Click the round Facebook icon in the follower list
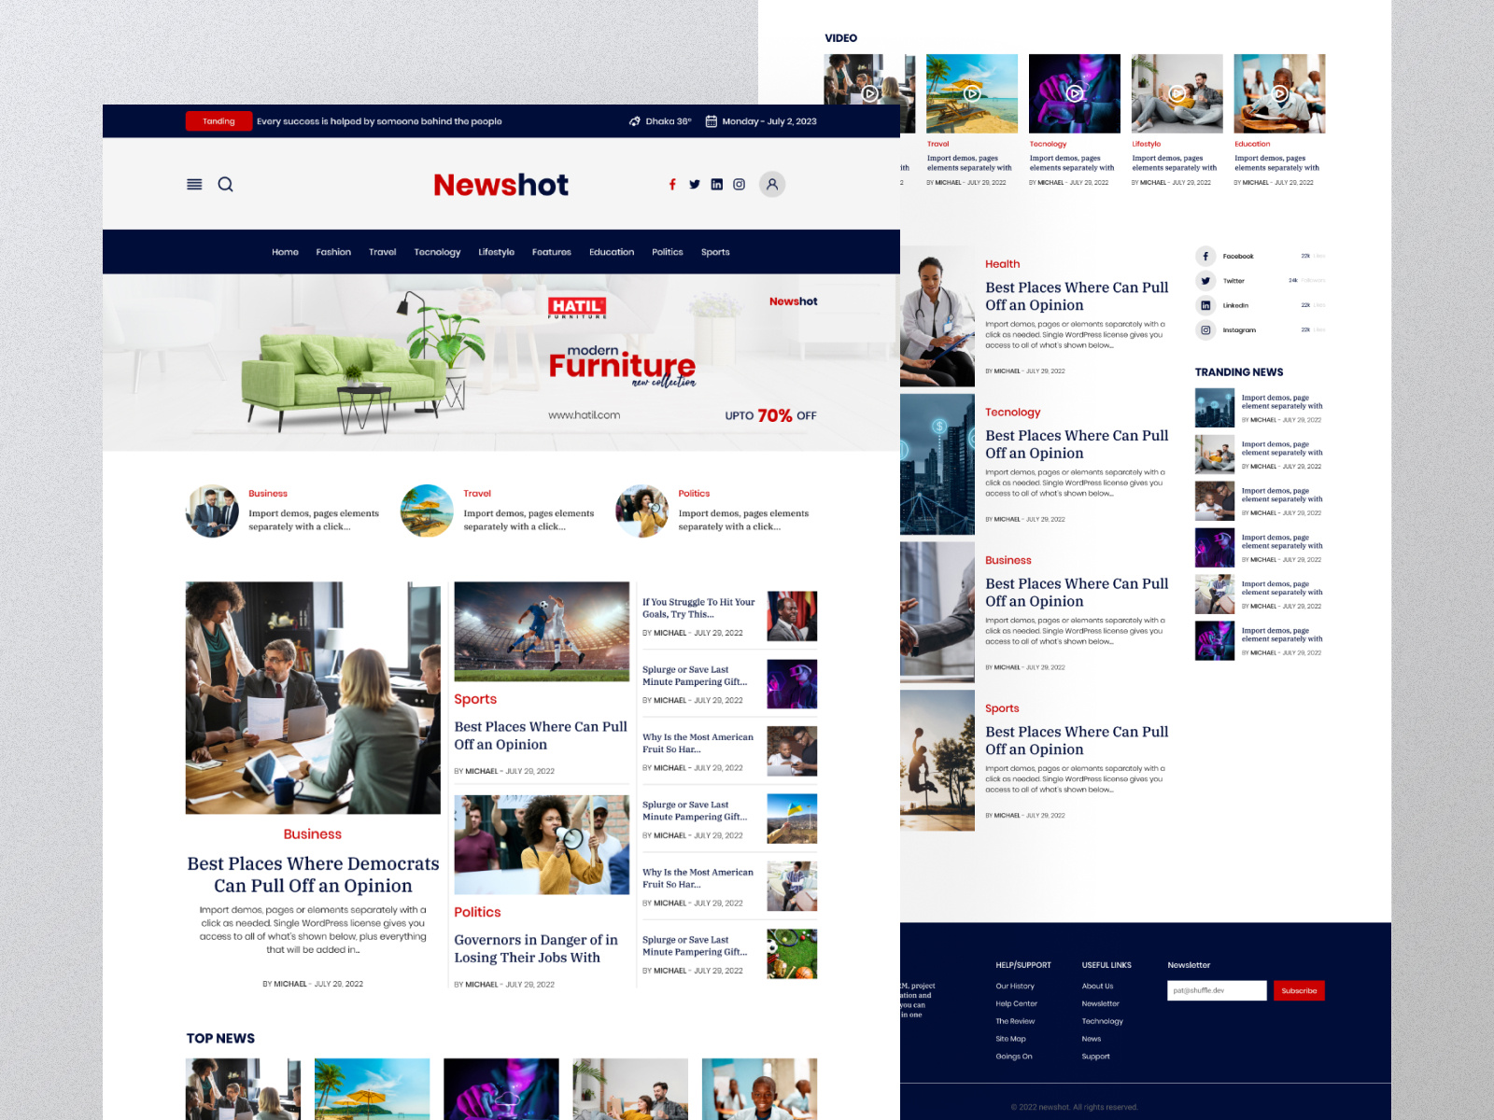Screen dimensions: 1494x1120 tap(1205, 257)
